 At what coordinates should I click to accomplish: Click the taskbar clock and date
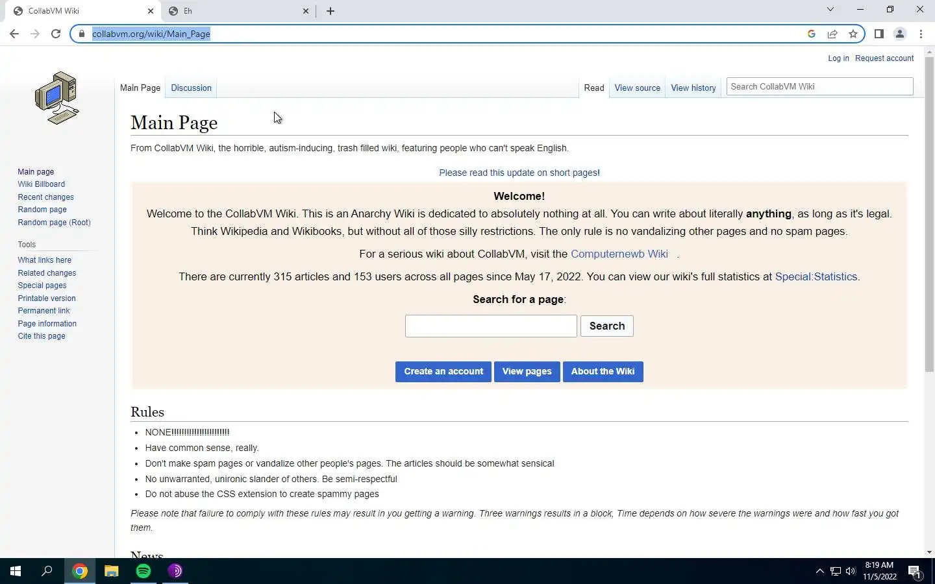pyautogui.click(x=879, y=571)
